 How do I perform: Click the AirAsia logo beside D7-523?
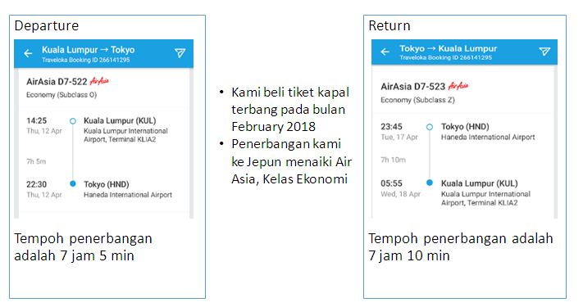[458, 86]
